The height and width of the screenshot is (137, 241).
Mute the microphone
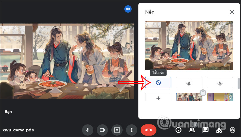tap(88, 130)
